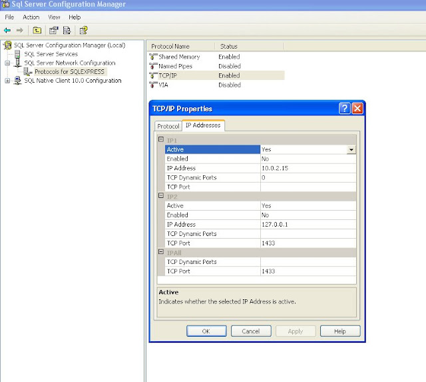This screenshot has width=426, height=382.
Task: Click IP2 Active value Yes
Action: [308, 206]
